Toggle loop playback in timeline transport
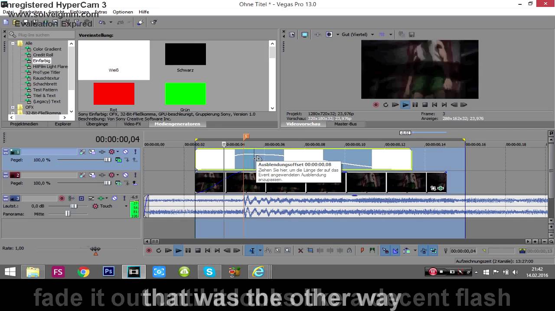Screen dimensions: 555x311 pos(158,250)
